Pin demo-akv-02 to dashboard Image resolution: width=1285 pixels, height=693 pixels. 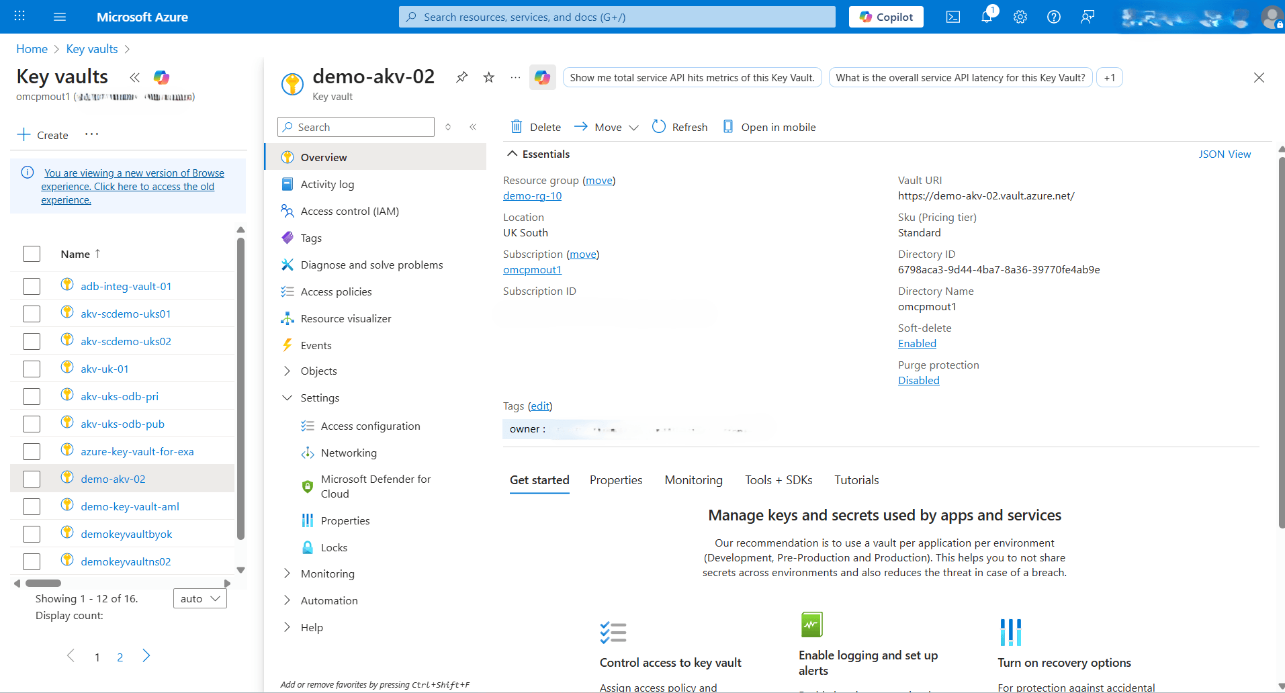point(461,77)
